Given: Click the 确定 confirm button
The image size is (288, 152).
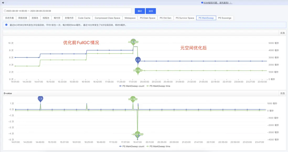Looking at the screenshot, I should (140, 11).
